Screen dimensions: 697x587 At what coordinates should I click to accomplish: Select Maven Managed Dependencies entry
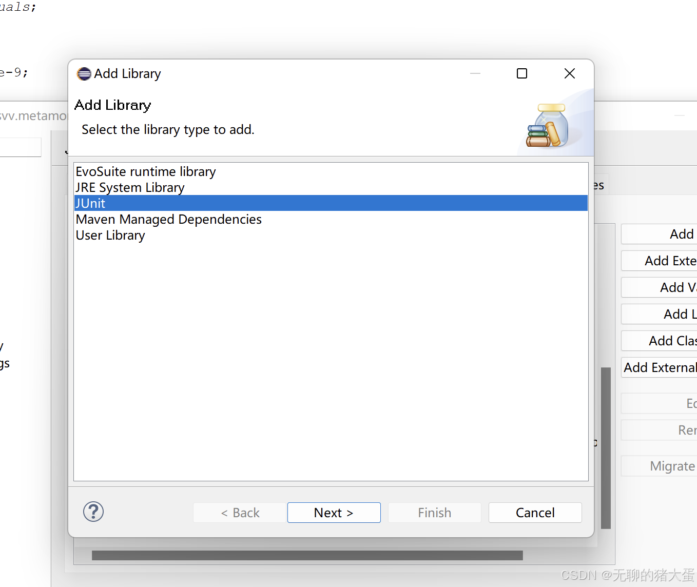tap(331, 219)
